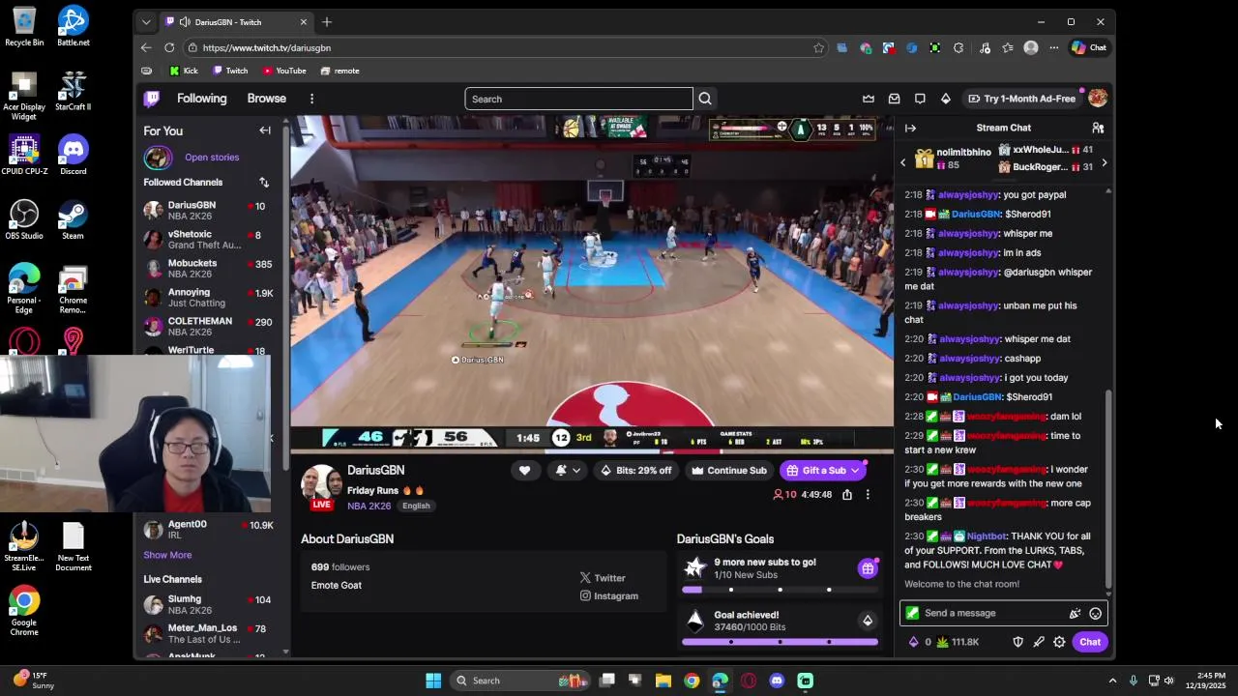Click the Bits icon on achieved goal
This screenshot has height=696, width=1238.
(x=868, y=621)
